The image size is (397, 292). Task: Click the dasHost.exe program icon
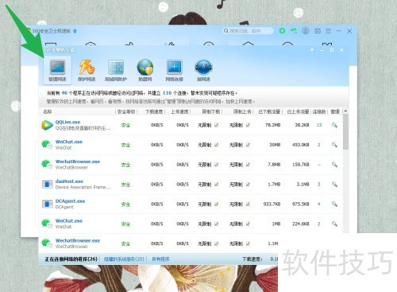[x=48, y=185]
